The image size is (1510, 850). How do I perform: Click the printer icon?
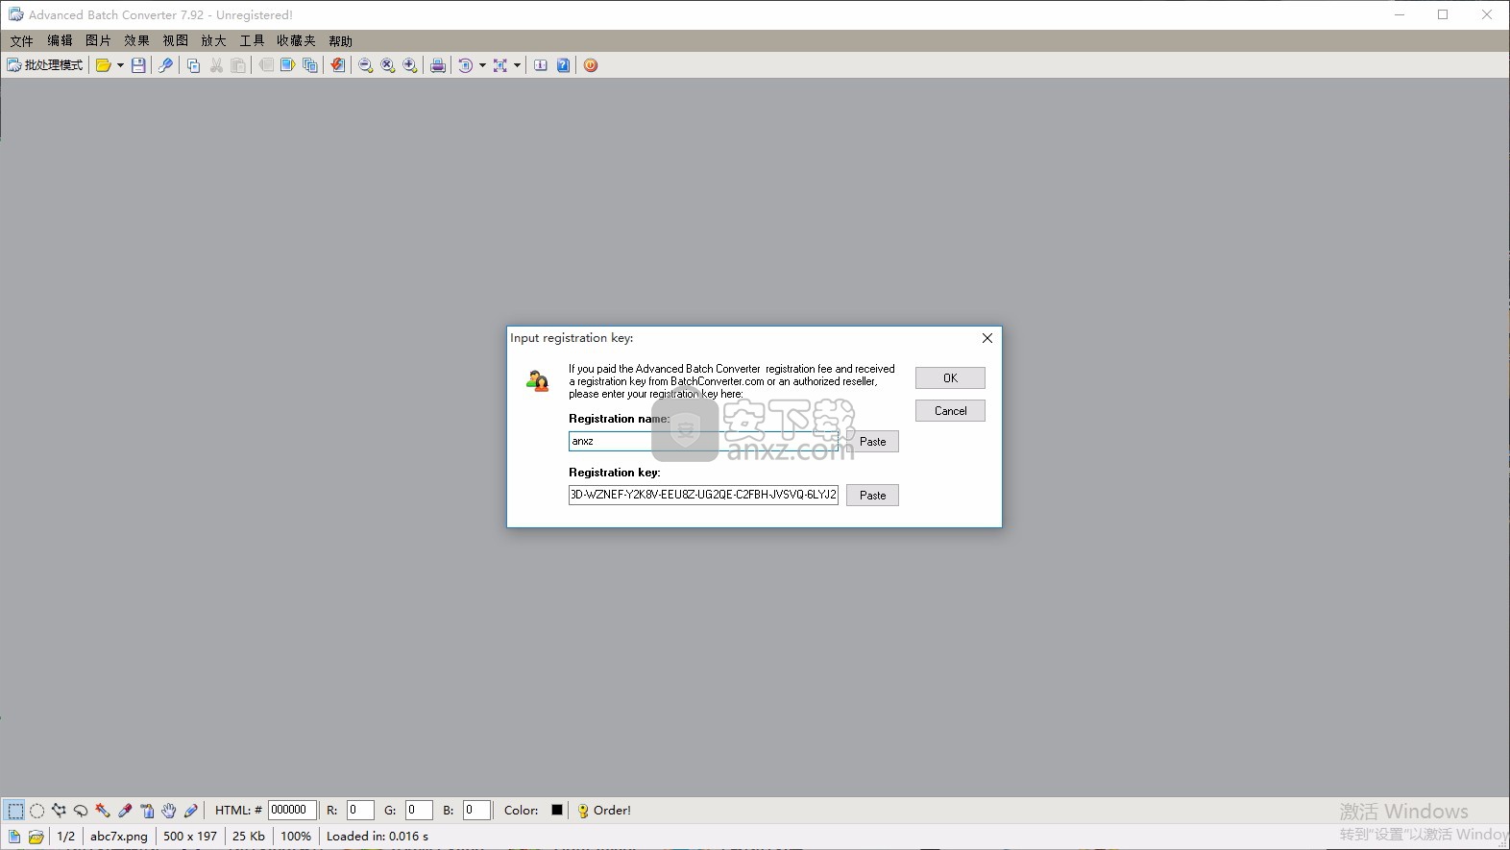(x=438, y=65)
